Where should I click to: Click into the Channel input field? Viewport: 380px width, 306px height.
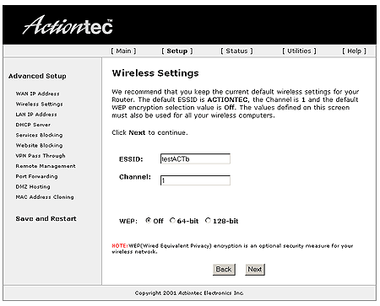195,180
